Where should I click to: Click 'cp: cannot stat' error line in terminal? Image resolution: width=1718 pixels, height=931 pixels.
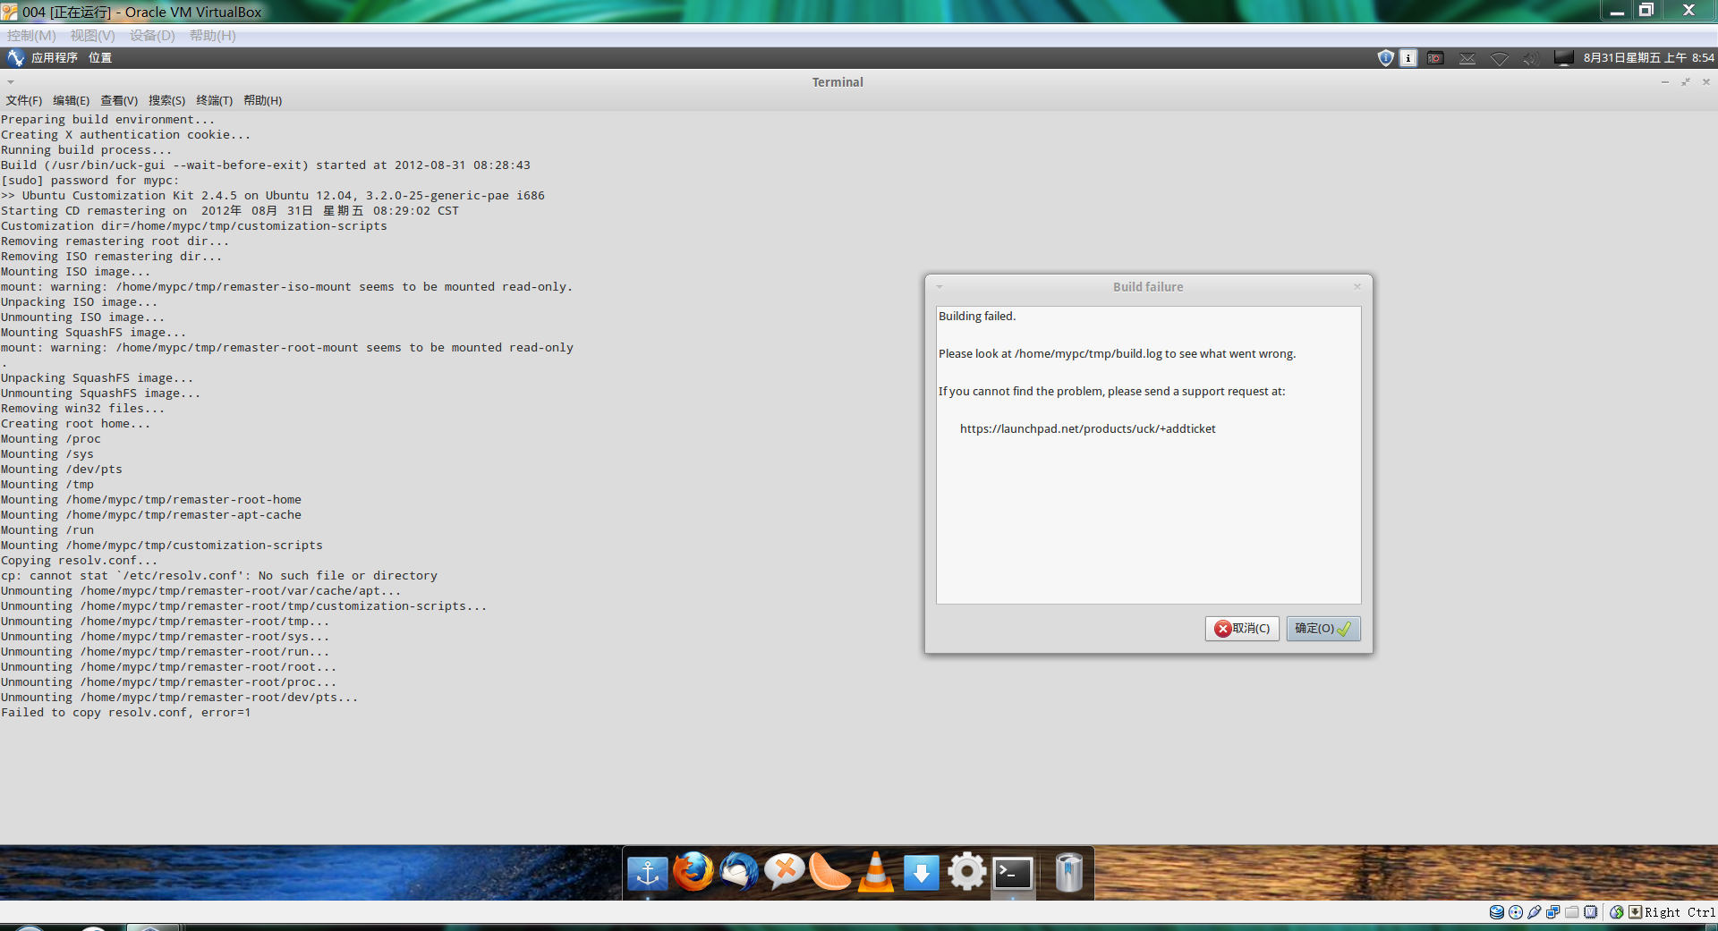[x=219, y=576]
